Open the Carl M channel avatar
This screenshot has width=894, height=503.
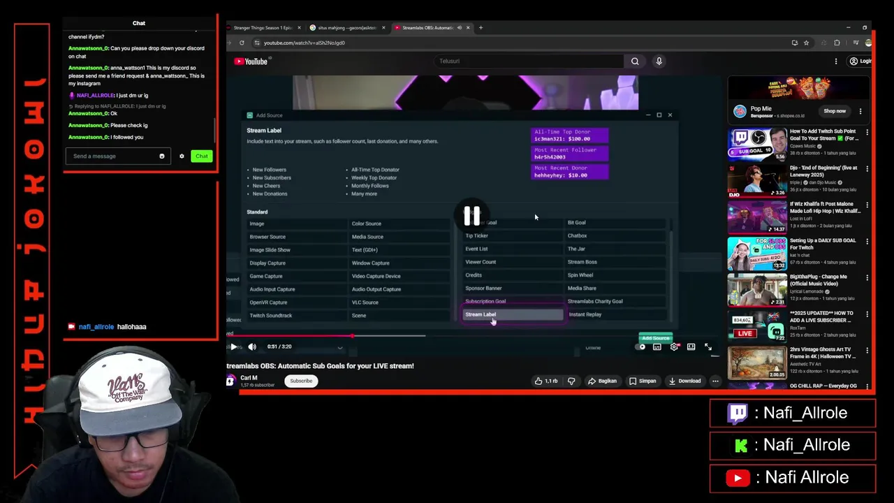point(230,381)
